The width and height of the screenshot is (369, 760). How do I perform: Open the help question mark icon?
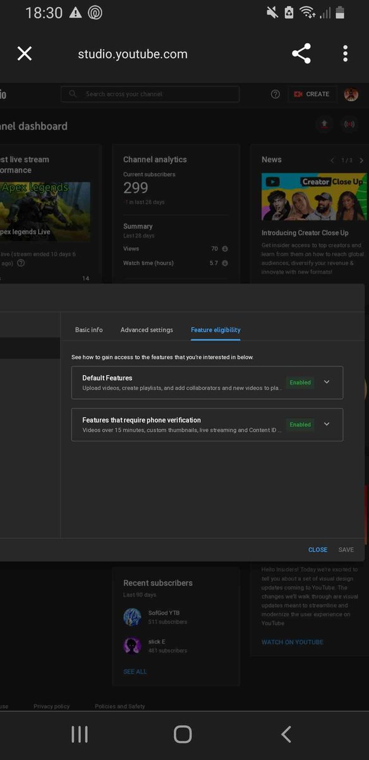[275, 94]
